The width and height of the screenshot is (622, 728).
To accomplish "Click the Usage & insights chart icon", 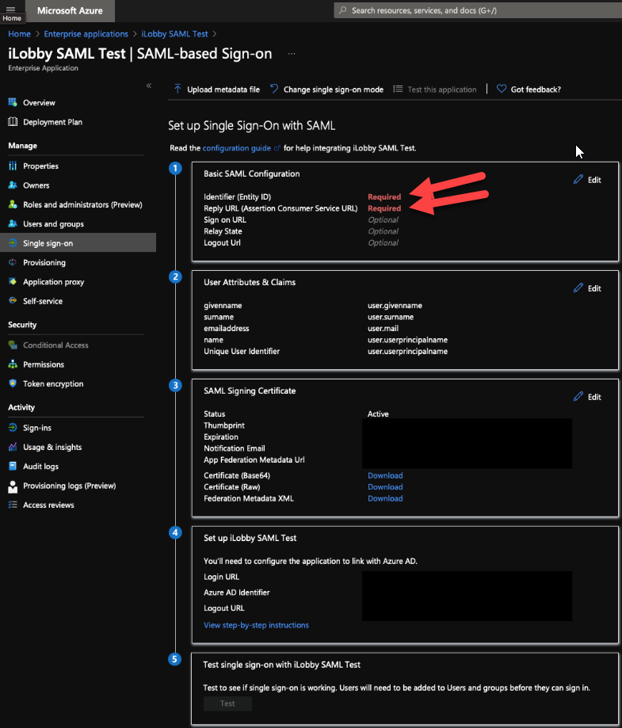I will [13, 447].
